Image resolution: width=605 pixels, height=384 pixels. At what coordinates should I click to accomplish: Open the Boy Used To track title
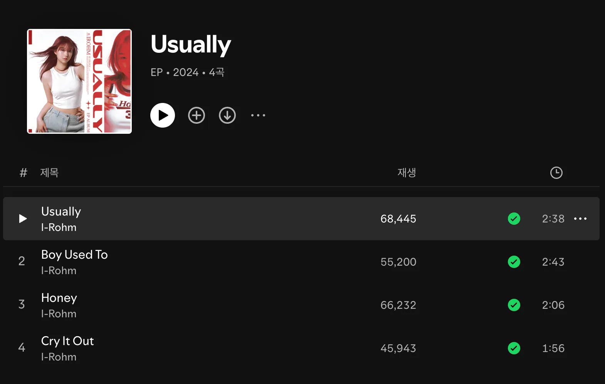pos(74,255)
